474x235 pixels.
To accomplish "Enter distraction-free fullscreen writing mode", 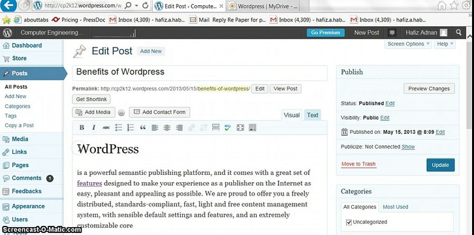I will pos(240,128).
